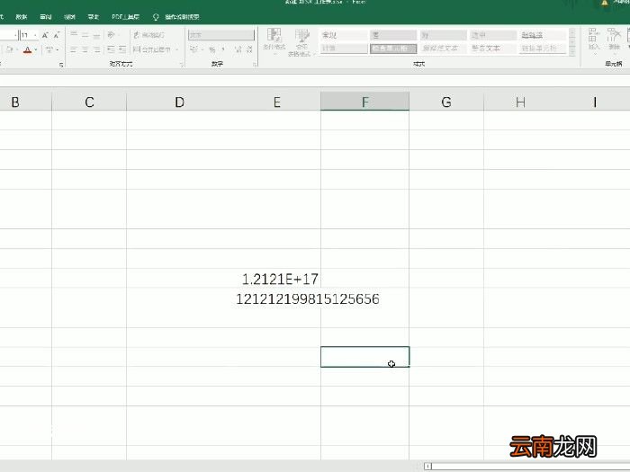630x472 pixels.
Task: Click the text orientation icon
Action: [111, 35]
